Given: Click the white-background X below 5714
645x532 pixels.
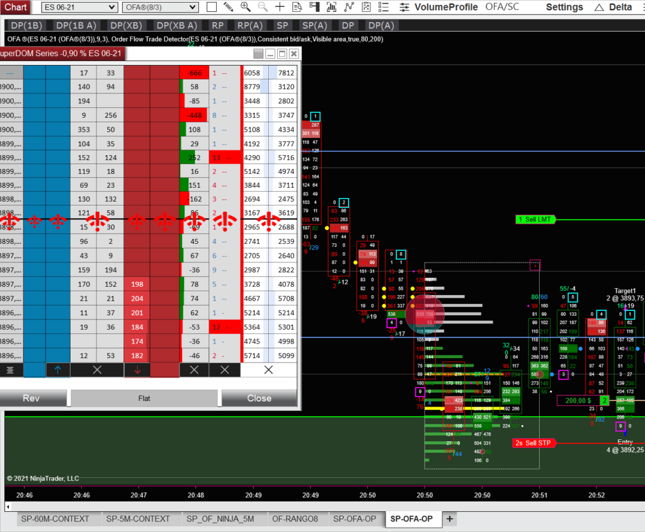Looking at the screenshot, I should tap(268, 370).
